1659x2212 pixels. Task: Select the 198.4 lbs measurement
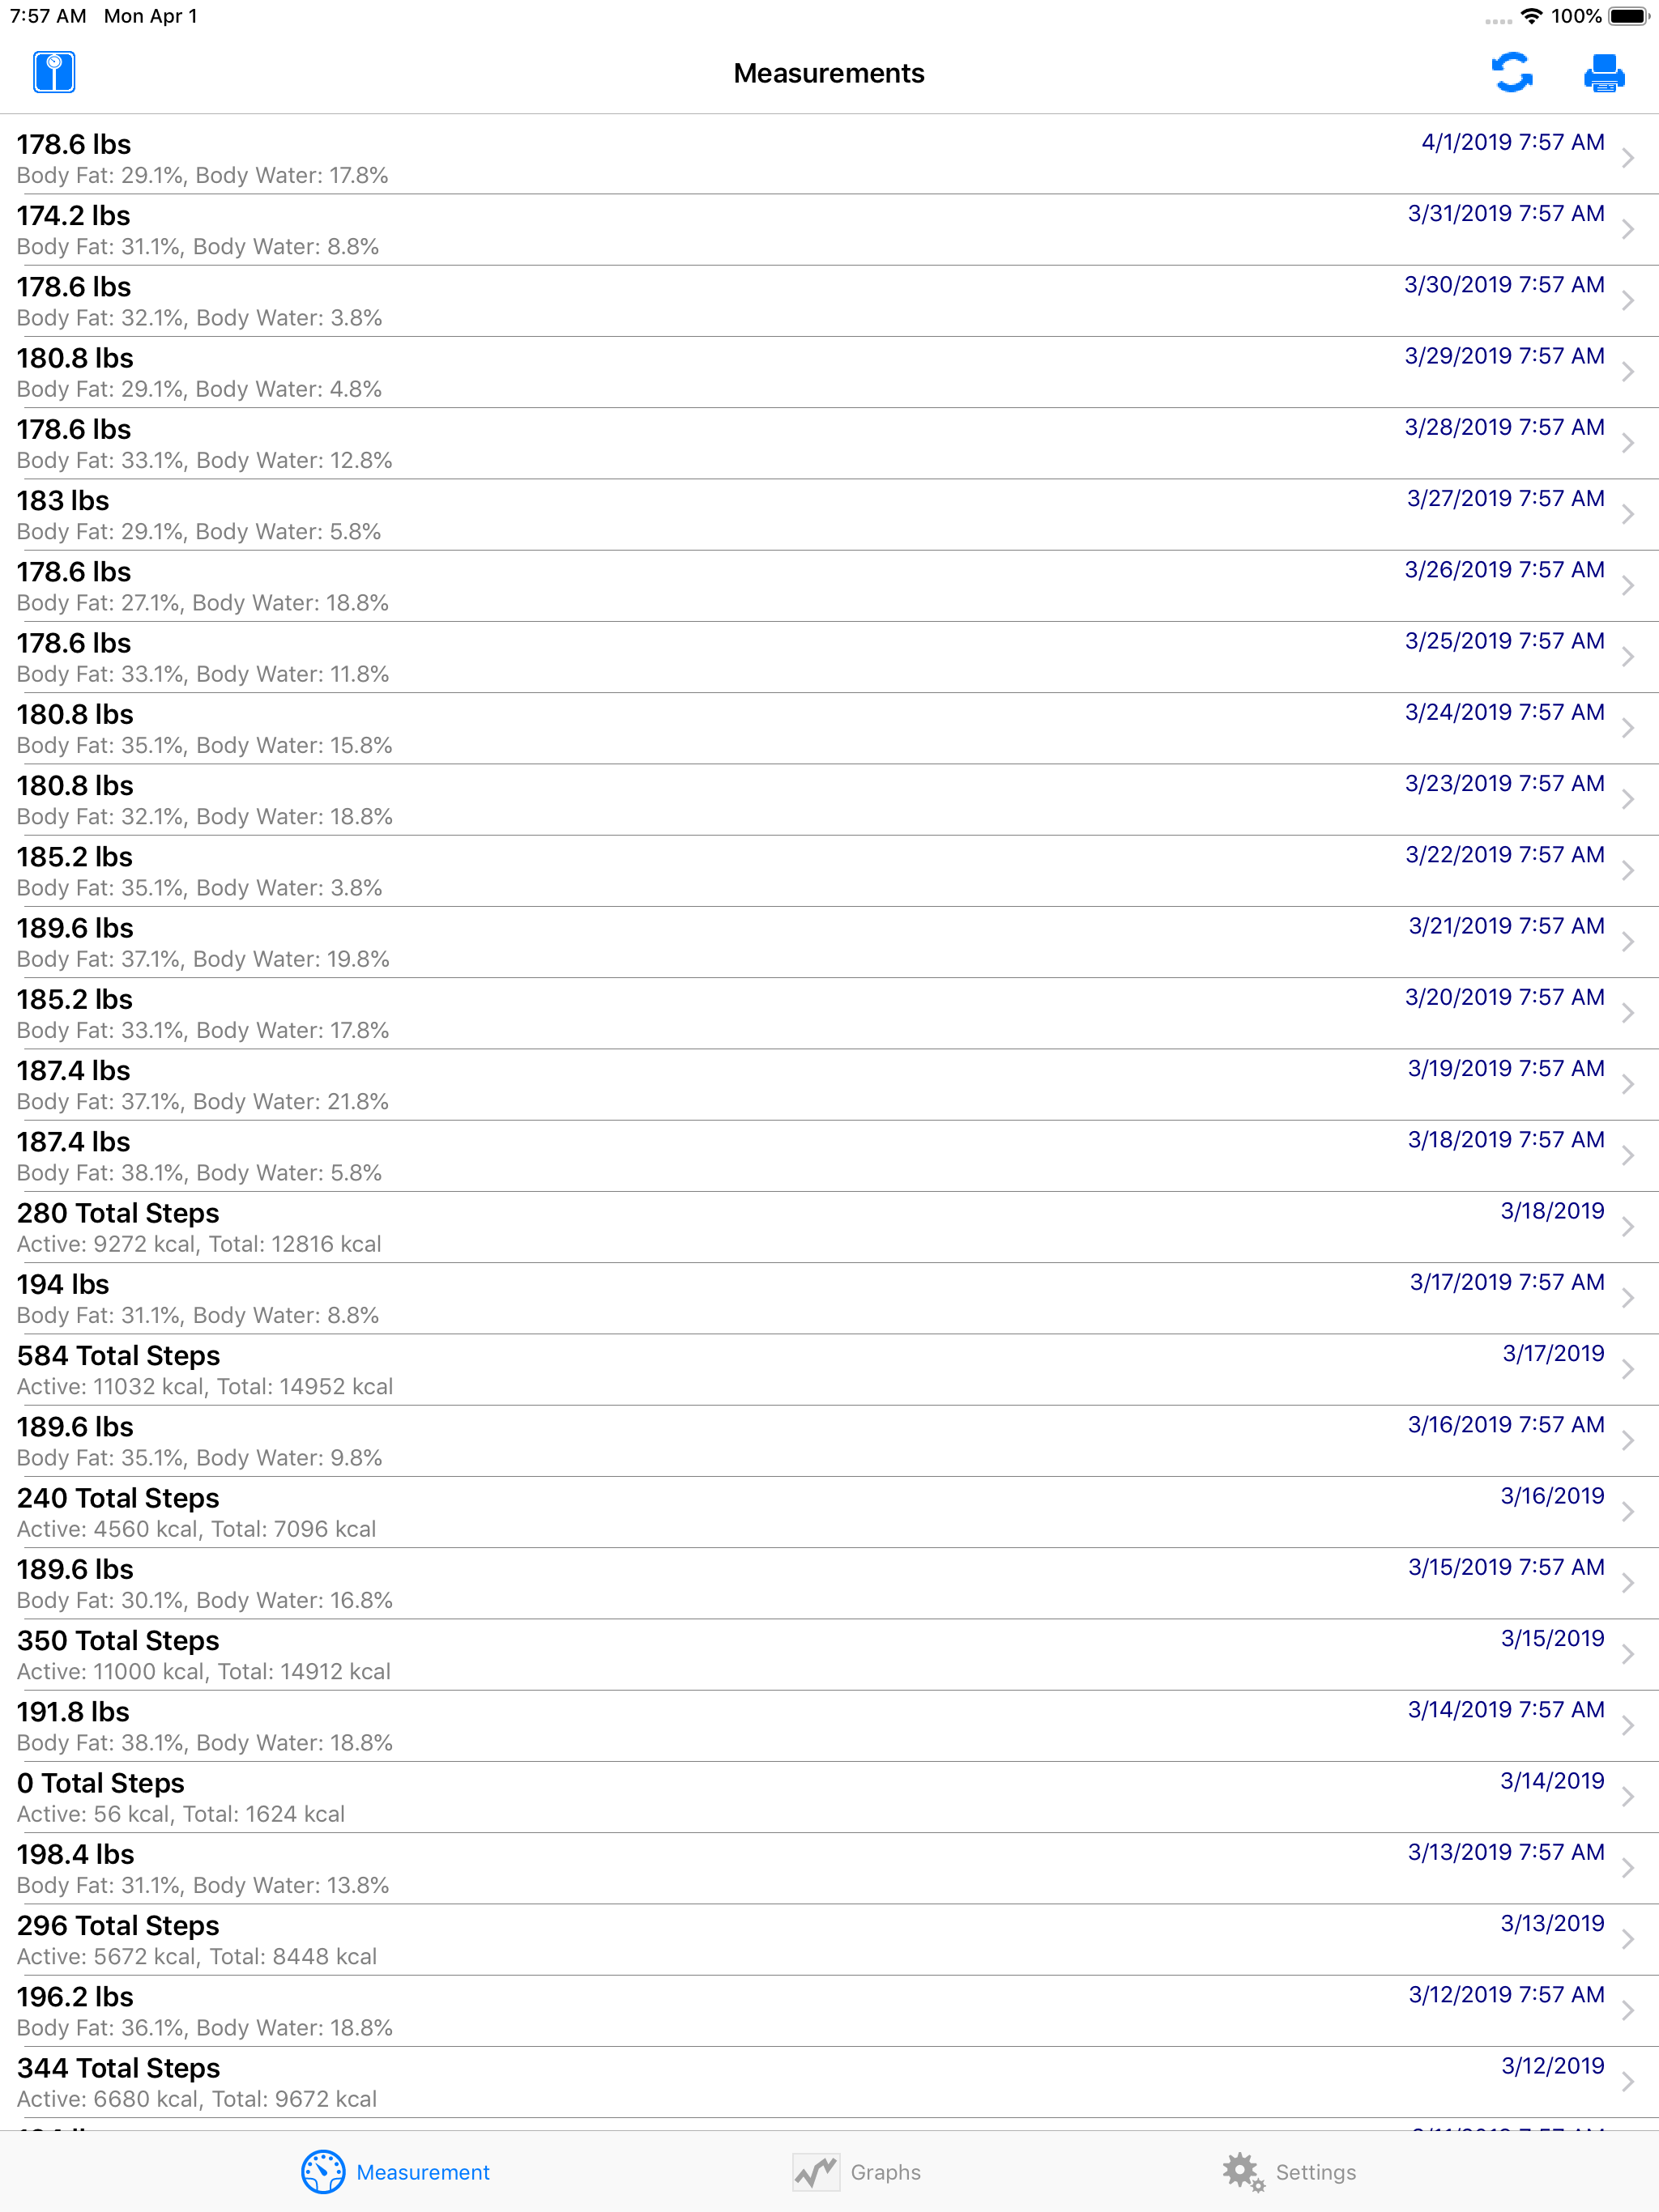(829, 1868)
